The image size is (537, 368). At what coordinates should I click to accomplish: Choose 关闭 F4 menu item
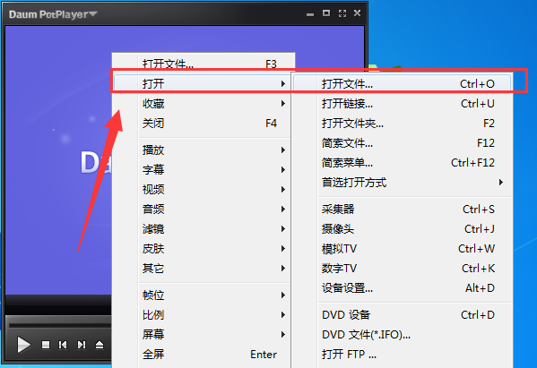[x=203, y=124]
